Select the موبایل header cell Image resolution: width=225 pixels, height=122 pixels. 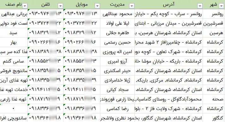click(82, 4)
